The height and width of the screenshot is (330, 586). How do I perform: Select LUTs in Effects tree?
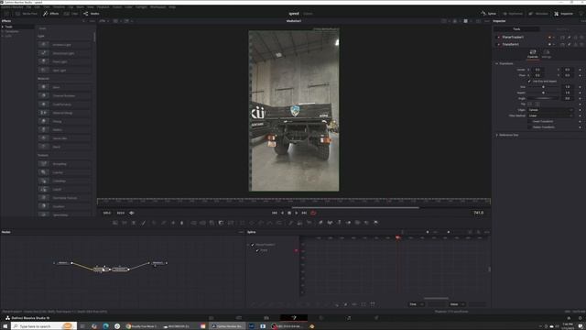pos(8,36)
